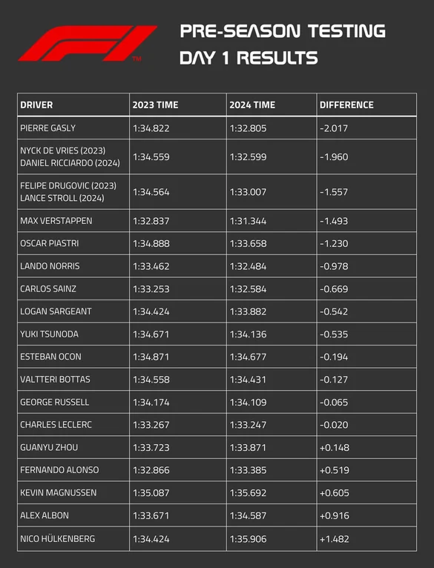434x568 pixels.
Task: Click Nico Hülkenberg's difference +1.482
Action: (x=335, y=538)
